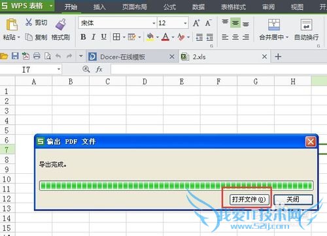
Task: Switch to the 2.xls document tab
Action: (224, 57)
